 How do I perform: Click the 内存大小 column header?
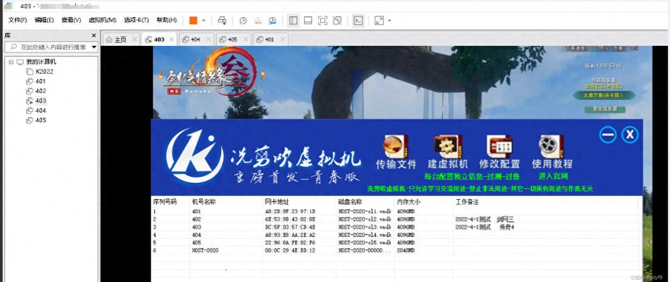[x=409, y=201]
